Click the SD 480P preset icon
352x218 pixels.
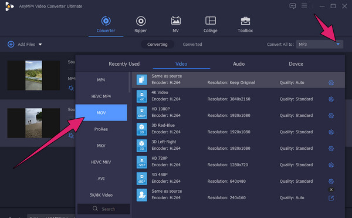[142, 179]
